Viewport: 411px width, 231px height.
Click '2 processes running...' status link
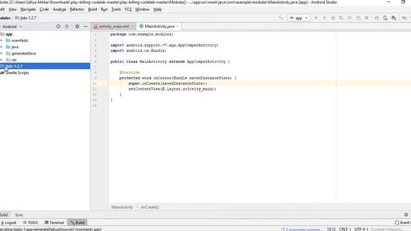click(304, 229)
